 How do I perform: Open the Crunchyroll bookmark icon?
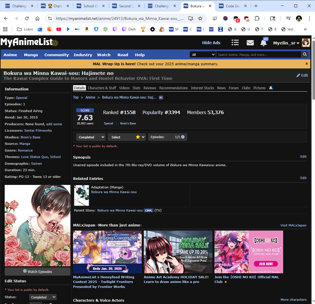pos(49,29)
